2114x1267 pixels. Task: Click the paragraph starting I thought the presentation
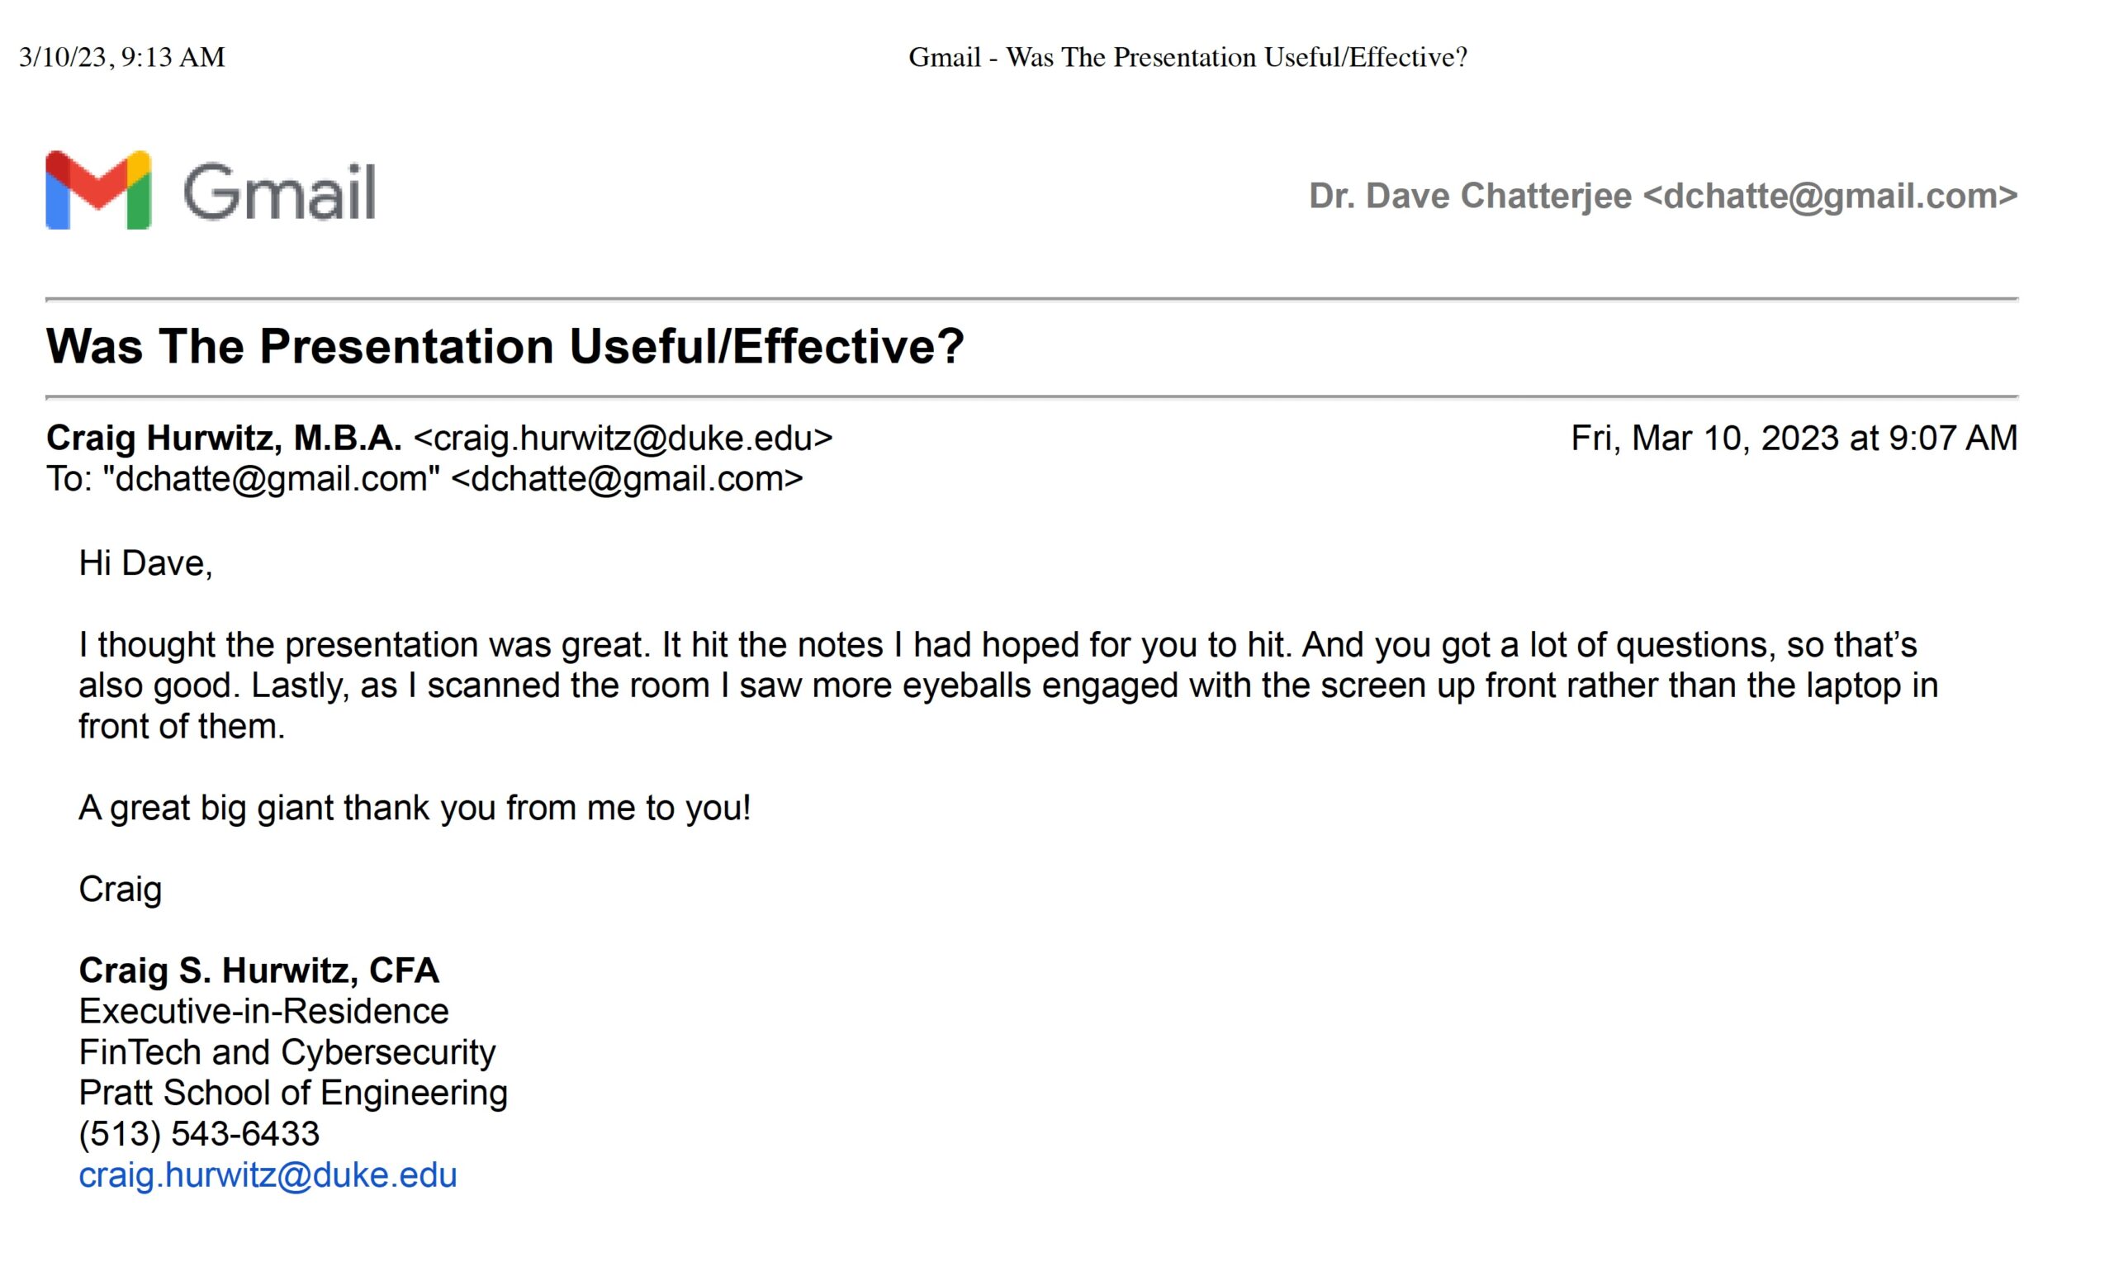tap(1008, 686)
